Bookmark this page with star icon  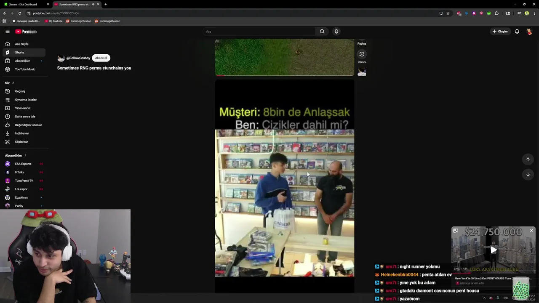(448, 13)
